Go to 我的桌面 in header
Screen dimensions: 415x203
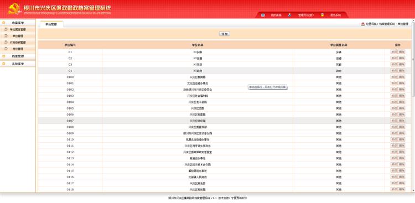(276, 15)
